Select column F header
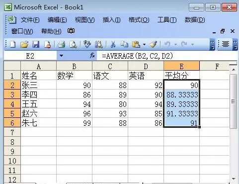Viewport: 239px width, 184px height. pos(215,66)
